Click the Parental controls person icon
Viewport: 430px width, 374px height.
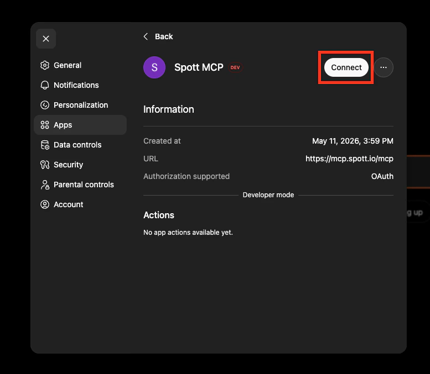point(45,185)
